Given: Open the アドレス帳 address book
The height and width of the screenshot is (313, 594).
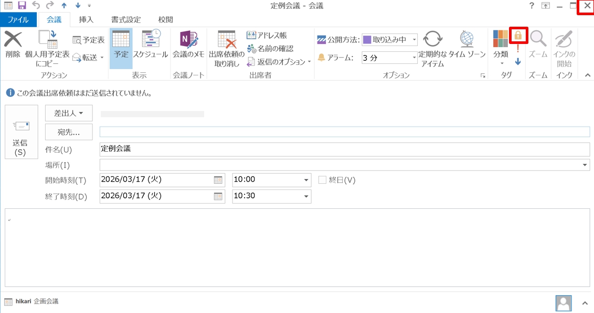Looking at the screenshot, I should (x=267, y=36).
